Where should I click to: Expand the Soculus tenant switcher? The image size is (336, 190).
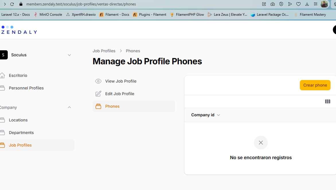pyautogui.click(x=69, y=55)
